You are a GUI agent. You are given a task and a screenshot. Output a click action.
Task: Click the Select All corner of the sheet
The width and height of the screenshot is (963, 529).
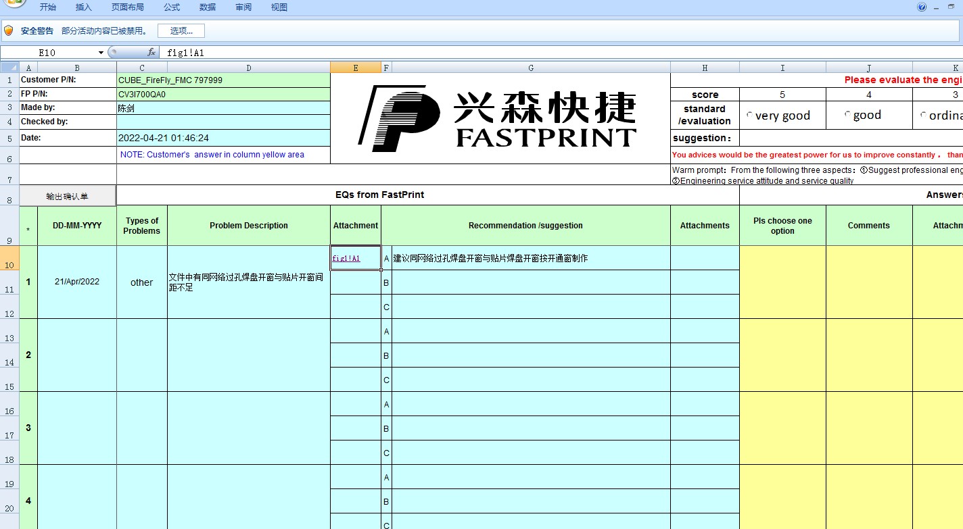(x=9, y=68)
